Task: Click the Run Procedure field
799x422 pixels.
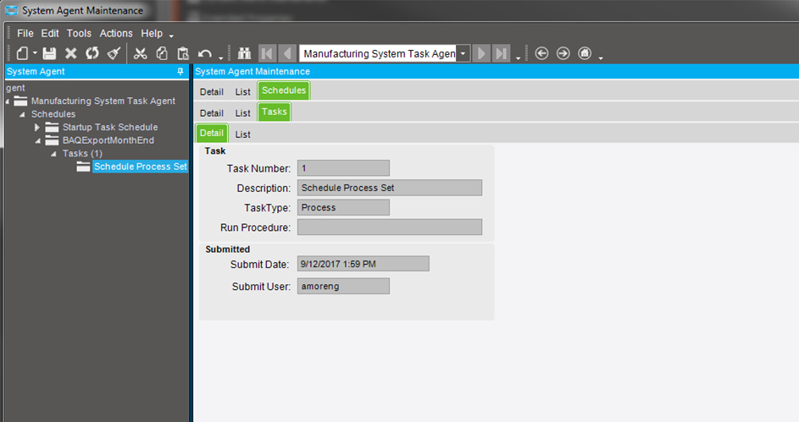Action: [x=390, y=227]
